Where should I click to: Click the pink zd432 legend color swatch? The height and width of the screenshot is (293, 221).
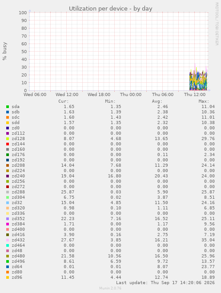pos(8,240)
